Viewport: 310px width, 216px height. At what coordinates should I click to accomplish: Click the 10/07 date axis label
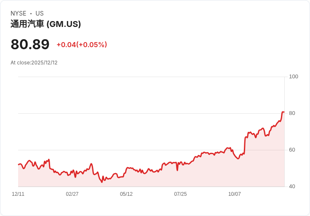point(235,194)
